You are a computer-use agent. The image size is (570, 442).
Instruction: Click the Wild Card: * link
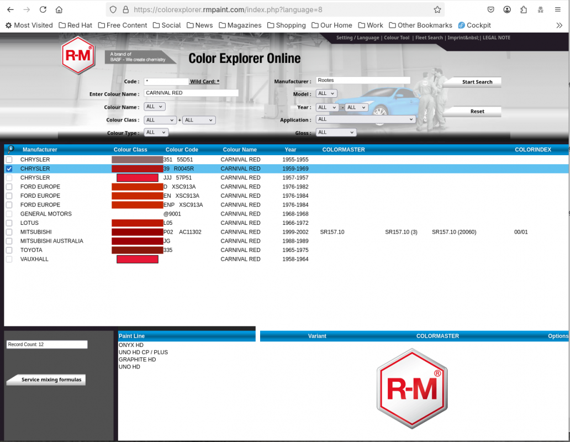point(205,81)
